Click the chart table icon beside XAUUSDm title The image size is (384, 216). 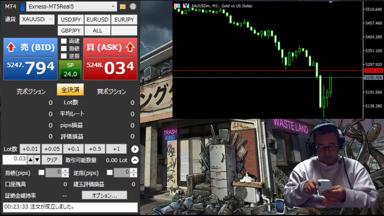pyautogui.click(x=177, y=6)
